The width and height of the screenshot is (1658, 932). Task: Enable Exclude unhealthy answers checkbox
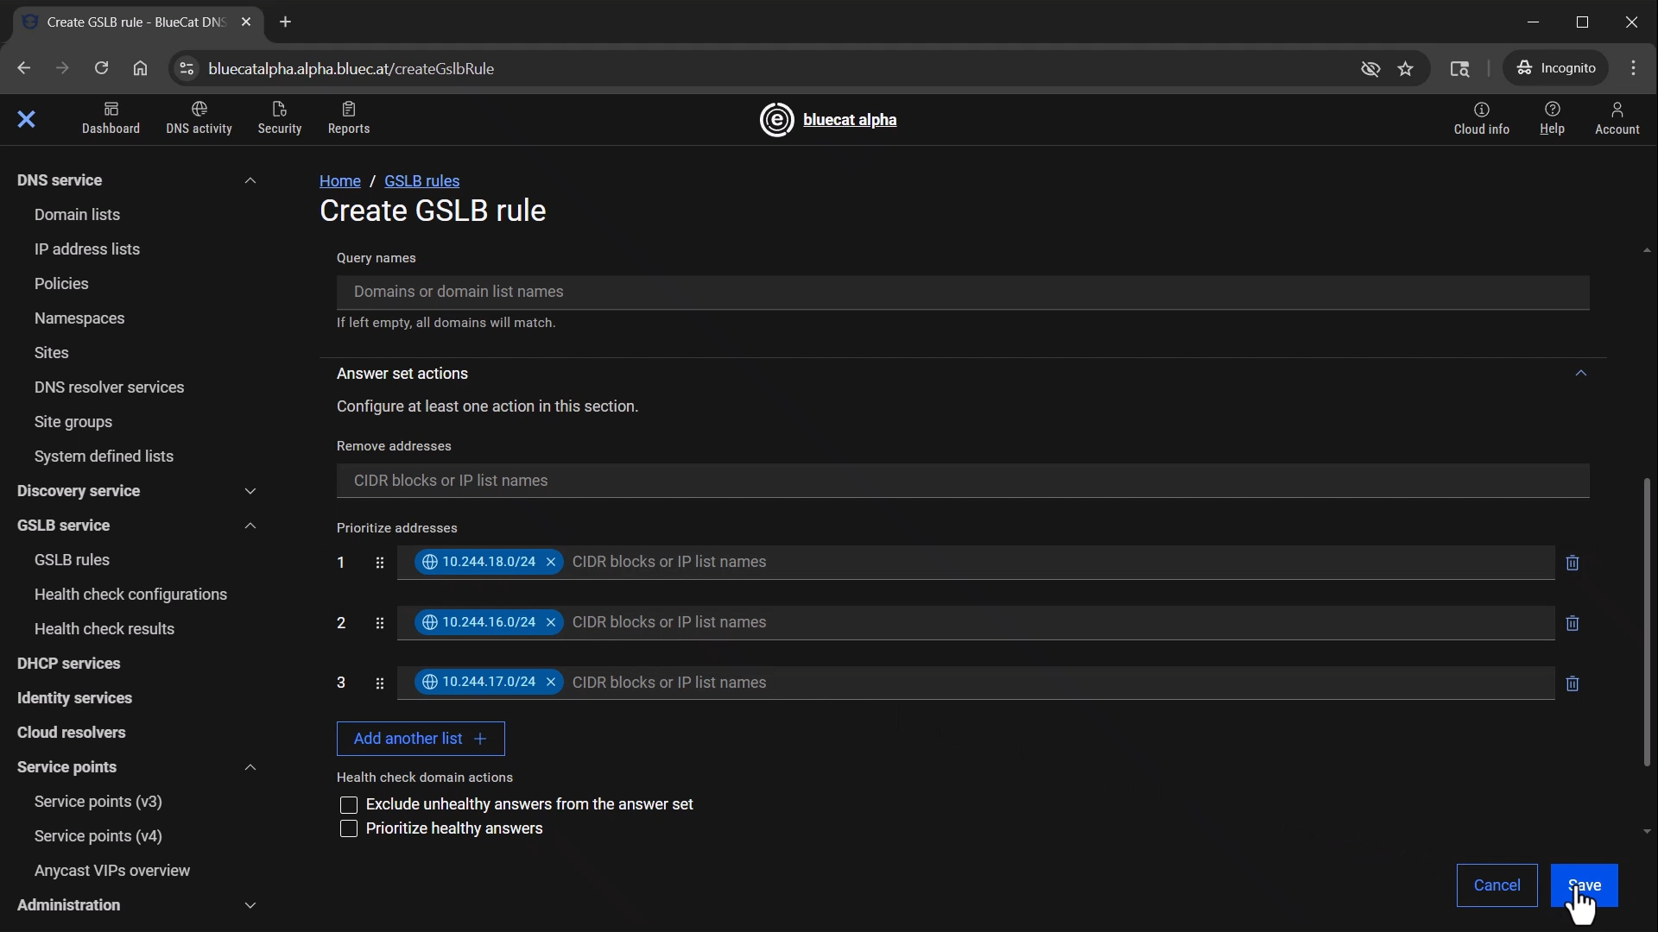pyautogui.click(x=348, y=805)
